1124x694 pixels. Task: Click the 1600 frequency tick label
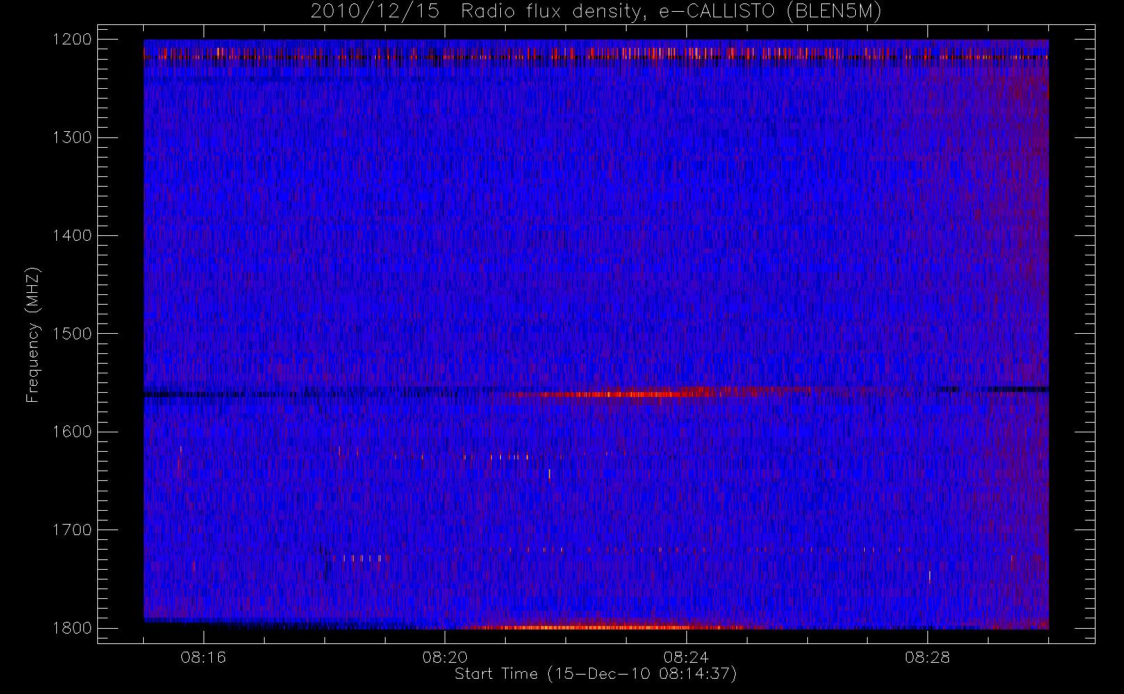[x=73, y=432]
